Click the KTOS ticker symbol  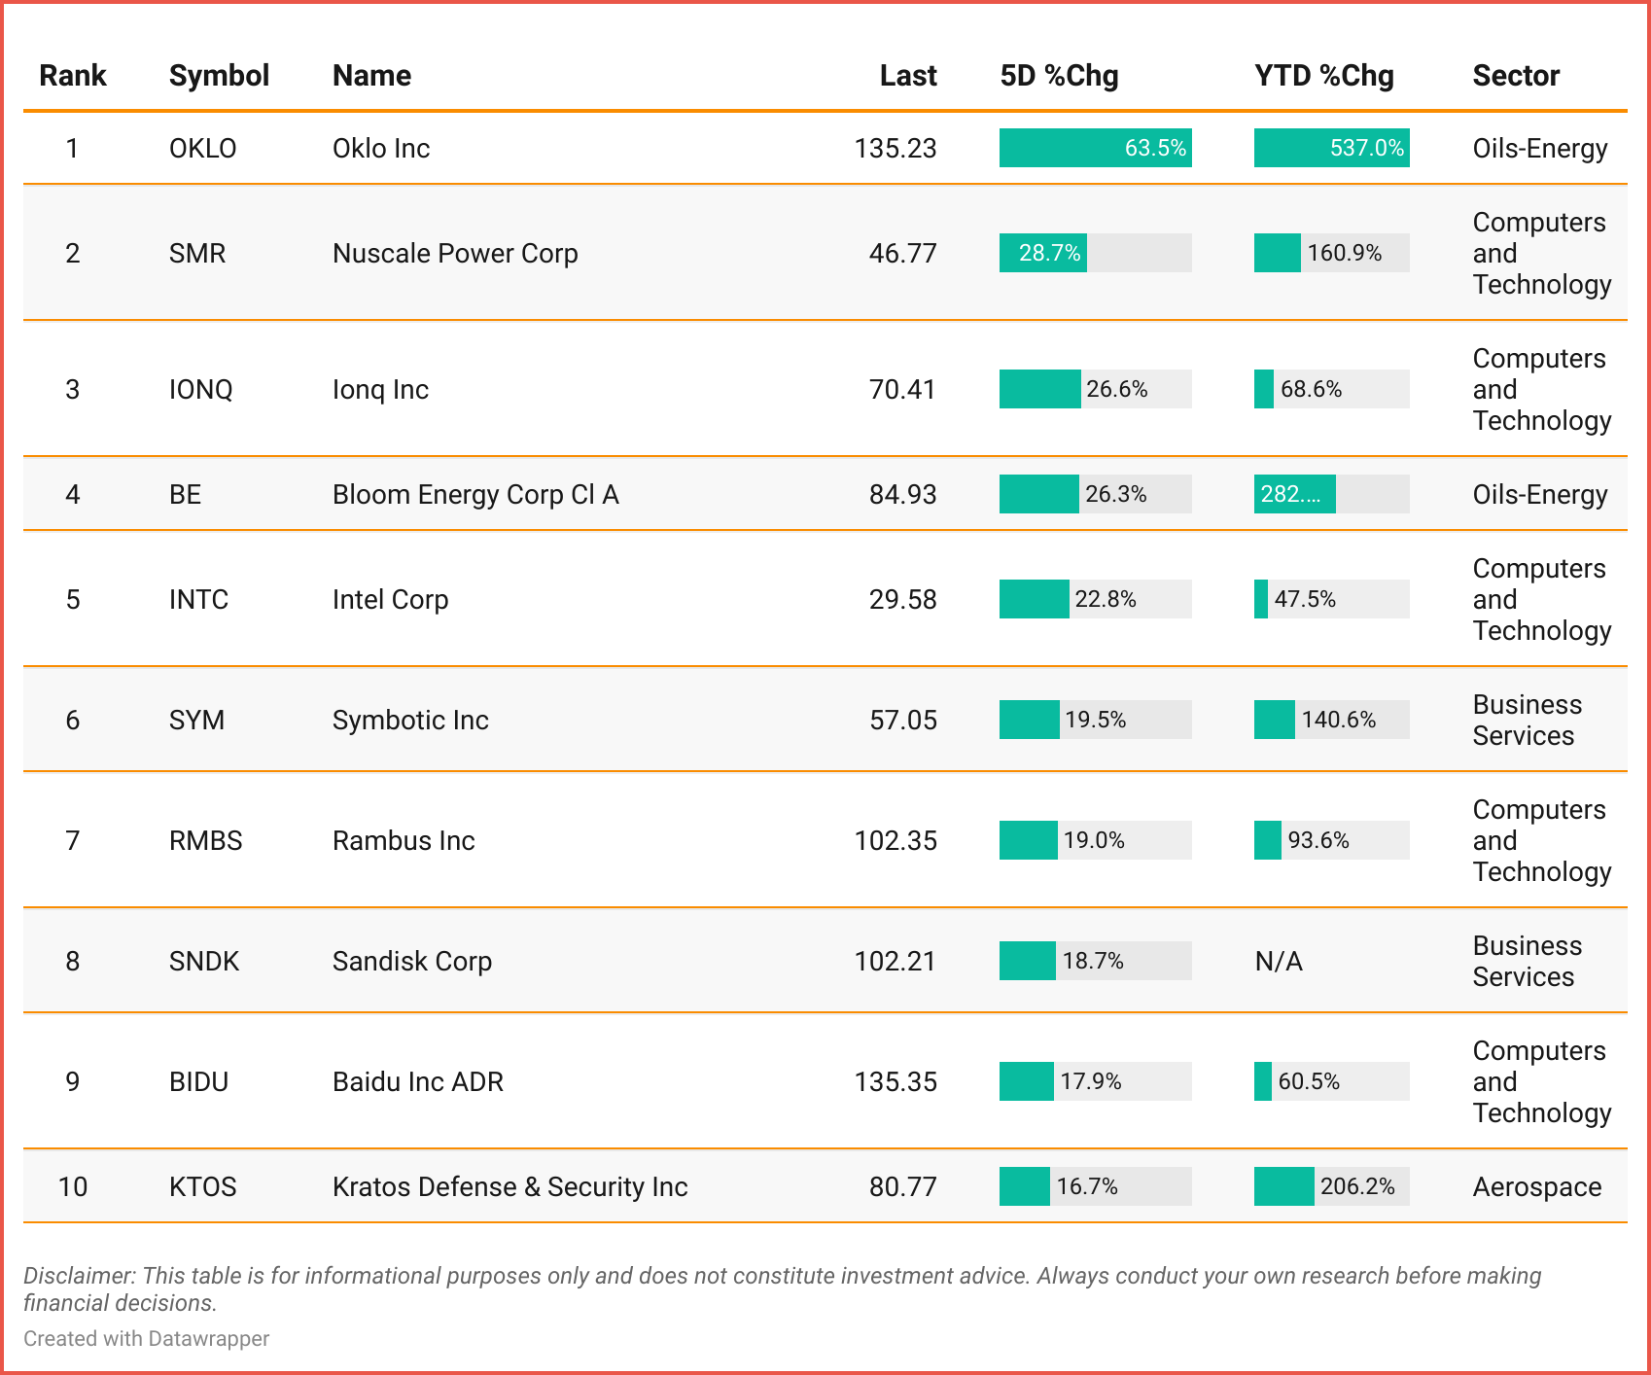coord(203,1186)
